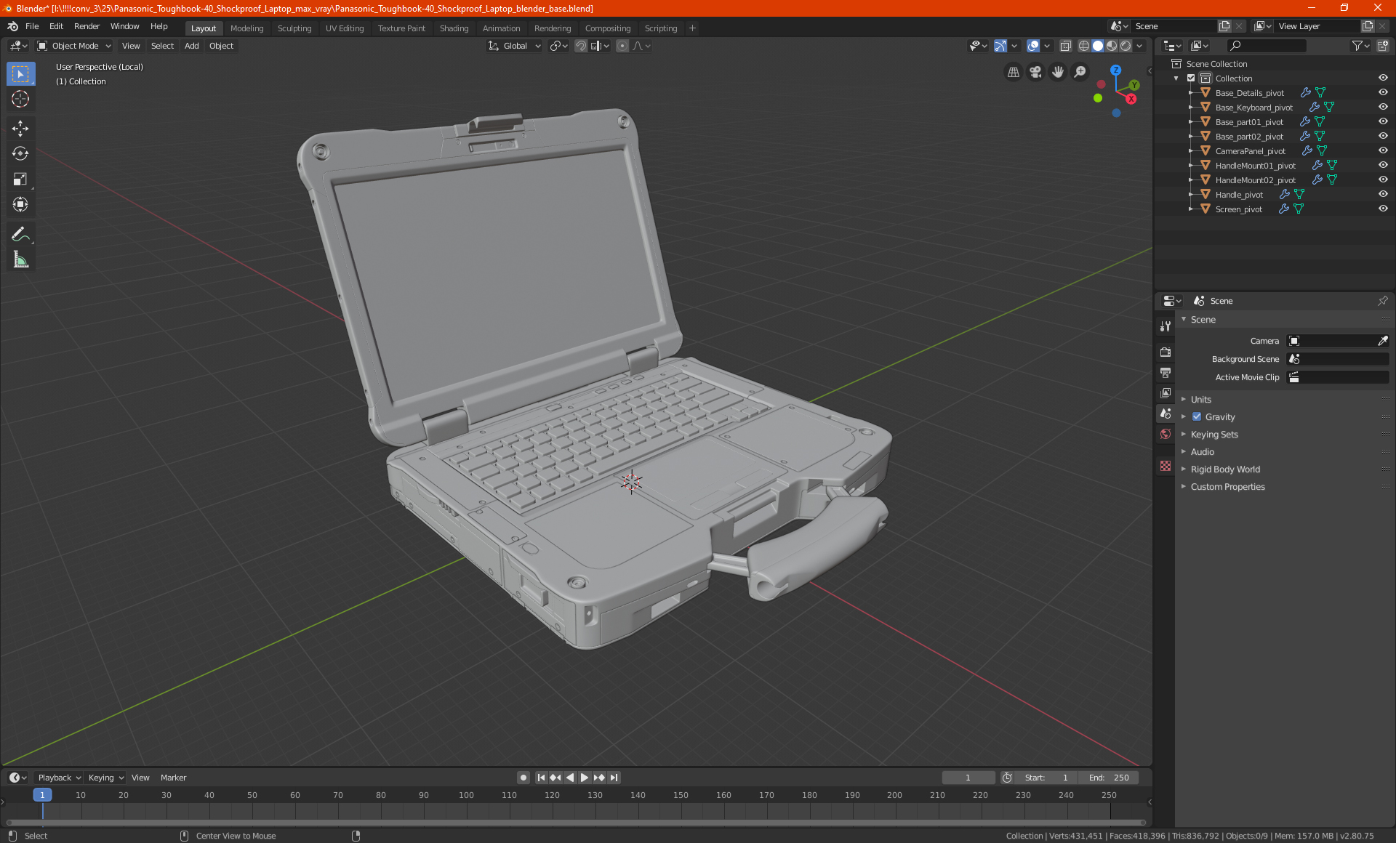Expand the Keying Sets panel
This screenshot has width=1396, height=843.
[1214, 434]
